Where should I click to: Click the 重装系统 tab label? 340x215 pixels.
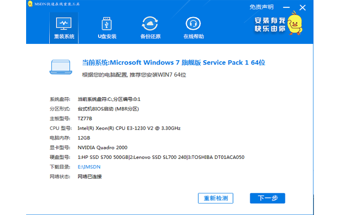point(64,36)
